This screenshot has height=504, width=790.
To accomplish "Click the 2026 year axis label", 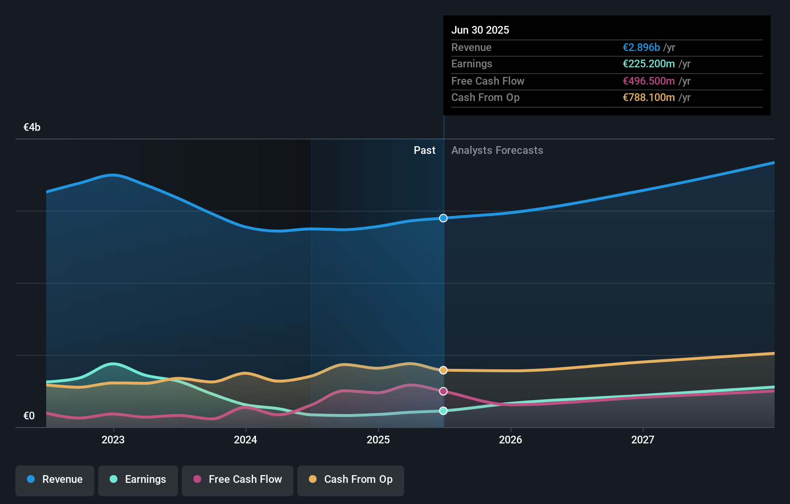I will 511,439.
